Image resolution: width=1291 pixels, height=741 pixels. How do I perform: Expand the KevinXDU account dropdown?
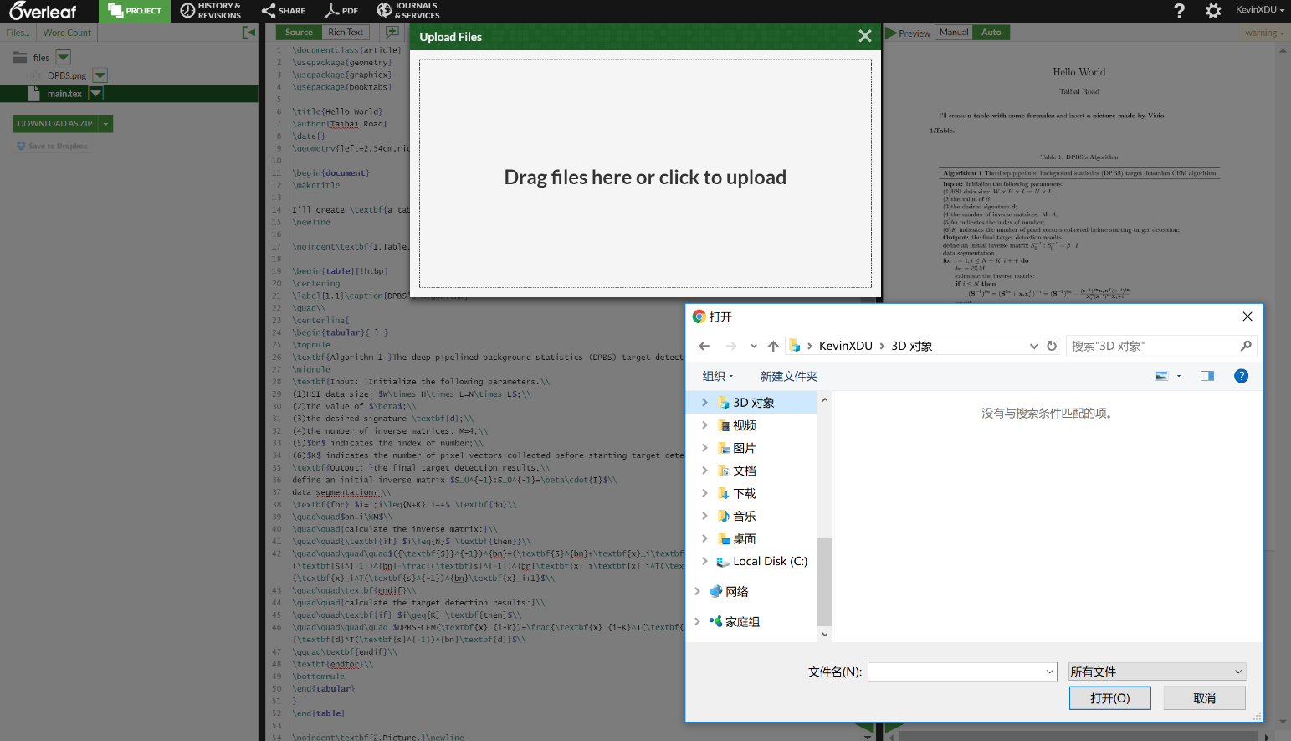coord(1260,10)
